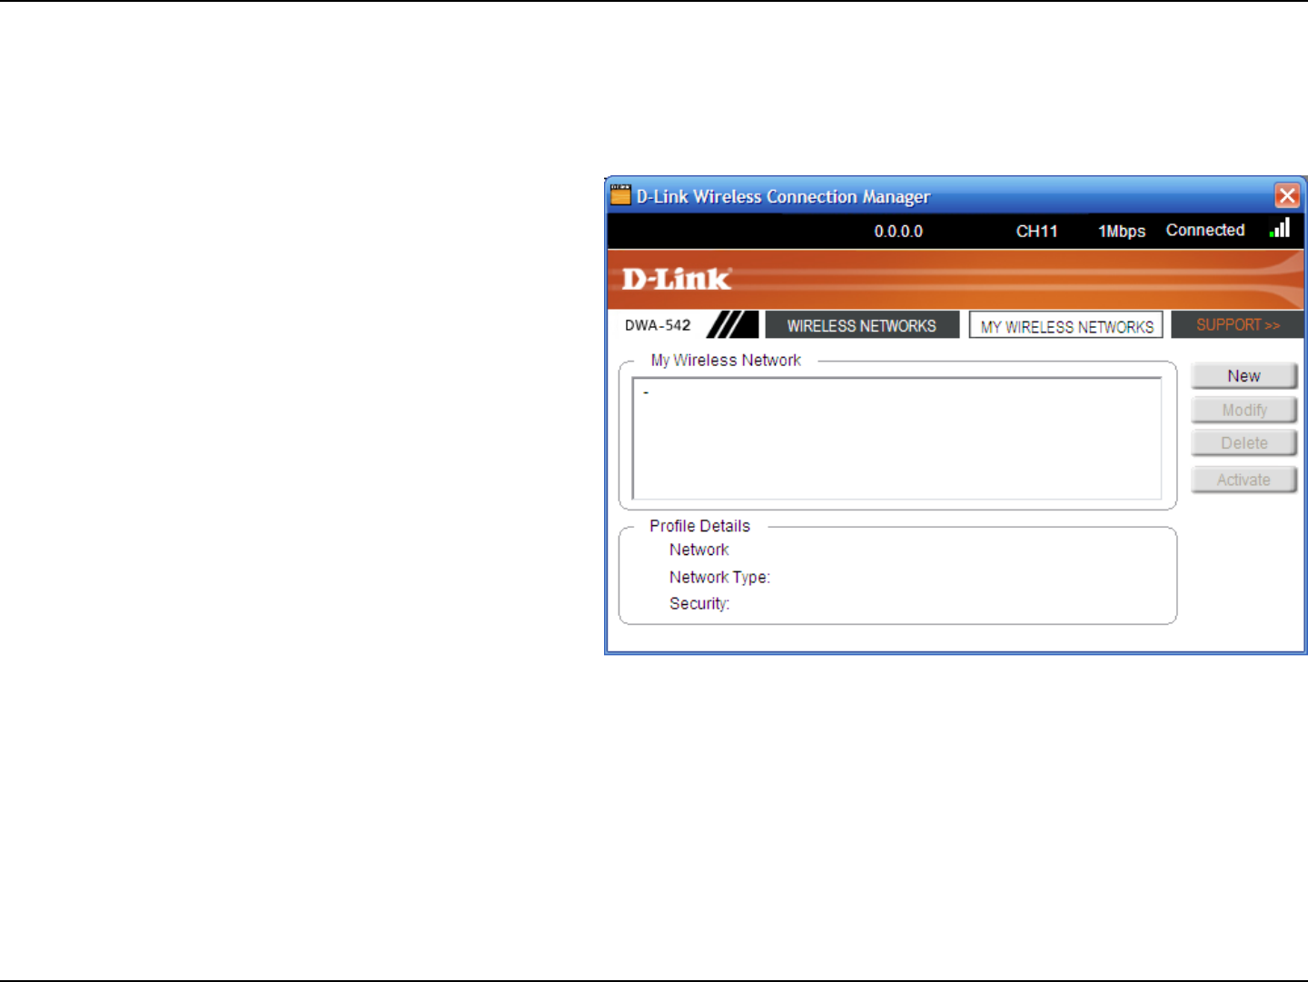Click the 0.0.0.0 IP address text
This screenshot has width=1308, height=982.
pyautogui.click(x=898, y=232)
